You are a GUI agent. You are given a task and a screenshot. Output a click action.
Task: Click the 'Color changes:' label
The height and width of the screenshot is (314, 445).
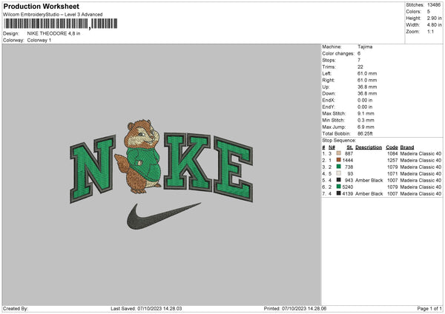click(338, 53)
